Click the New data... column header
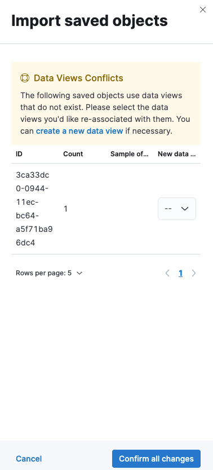Viewport: 213px width, 470px height. coord(177,154)
